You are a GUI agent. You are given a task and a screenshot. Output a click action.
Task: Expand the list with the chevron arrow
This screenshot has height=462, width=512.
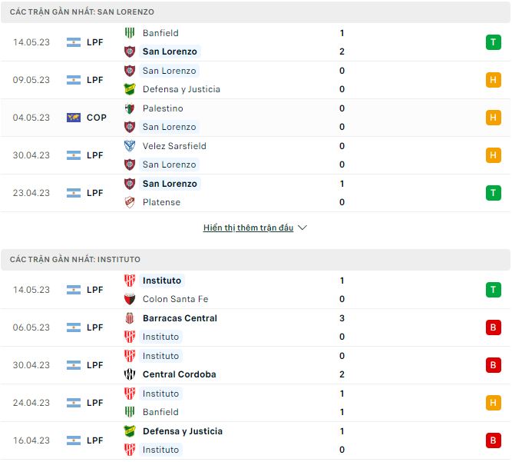point(302,228)
